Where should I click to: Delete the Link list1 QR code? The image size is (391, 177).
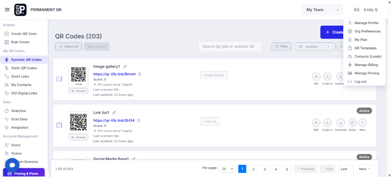[x=352, y=123]
